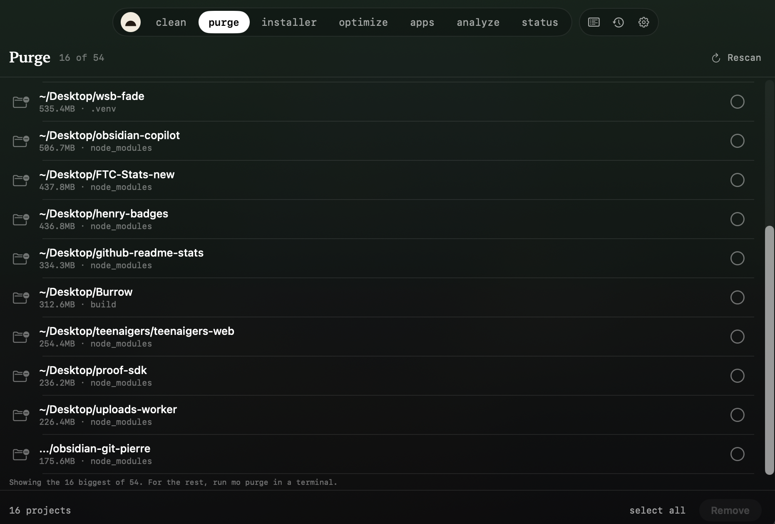The width and height of the screenshot is (775, 524).
Task: Click folder icon for henry-badges
Action: click(x=21, y=219)
